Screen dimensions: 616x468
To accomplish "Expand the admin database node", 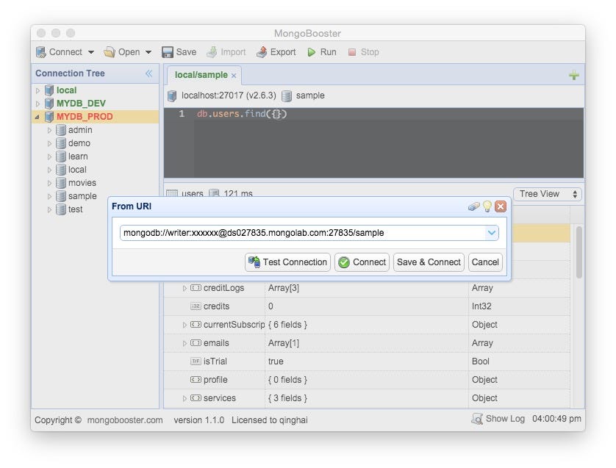I will 49,130.
